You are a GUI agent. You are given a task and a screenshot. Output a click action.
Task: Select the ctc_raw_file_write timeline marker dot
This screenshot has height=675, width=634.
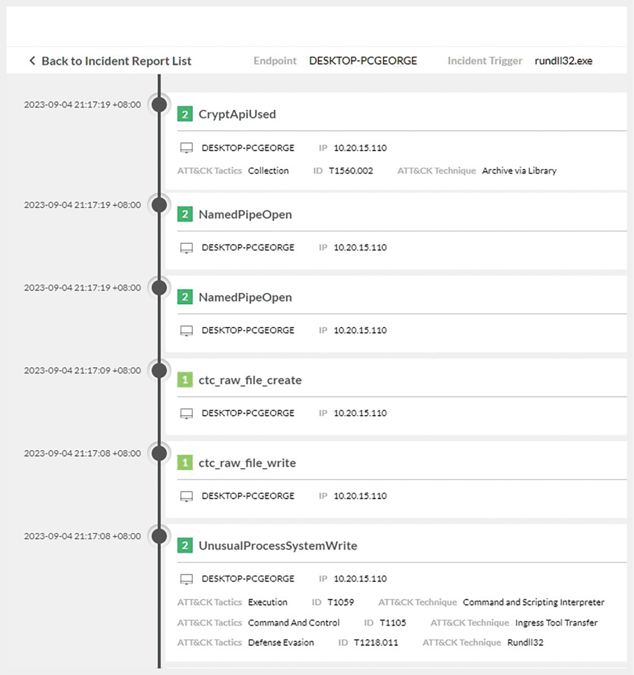point(159,453)
